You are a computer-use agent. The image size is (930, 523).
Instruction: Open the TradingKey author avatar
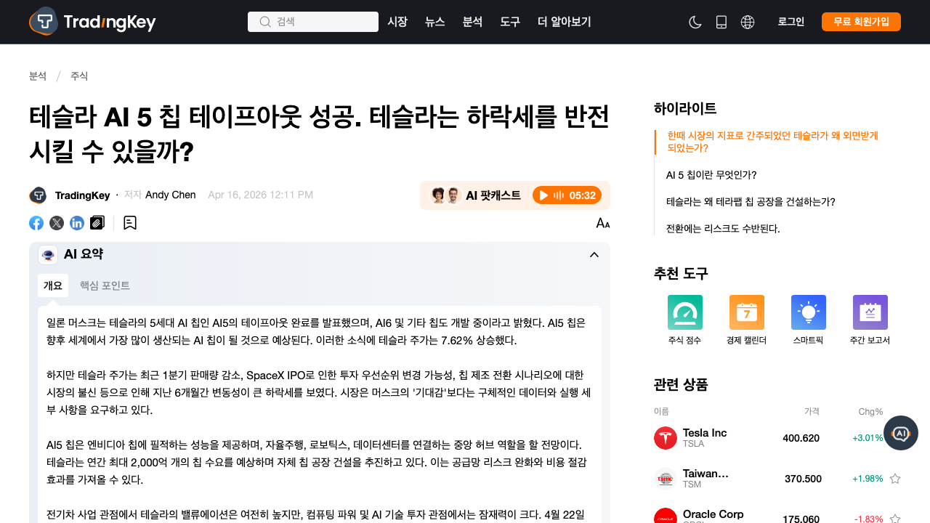[38, 195]
